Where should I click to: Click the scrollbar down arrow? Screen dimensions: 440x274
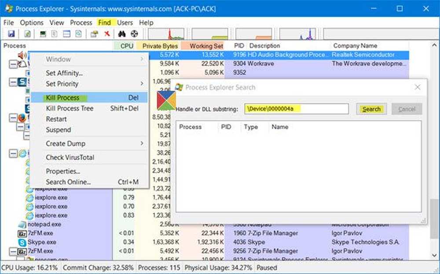tap(434, 255)
